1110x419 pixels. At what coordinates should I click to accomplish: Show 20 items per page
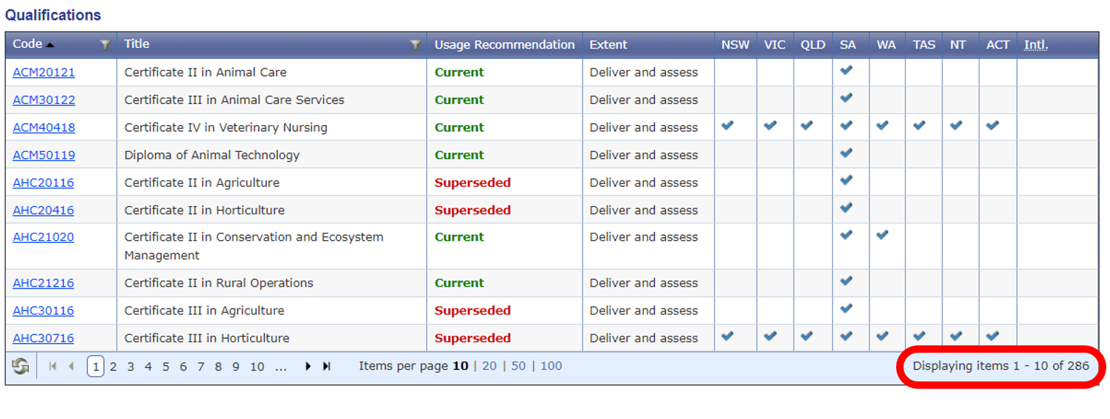pos(490,365)
